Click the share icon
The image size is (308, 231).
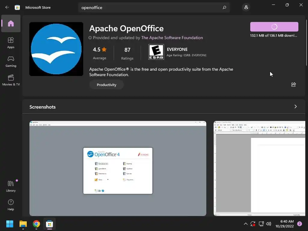click(294, 85)
